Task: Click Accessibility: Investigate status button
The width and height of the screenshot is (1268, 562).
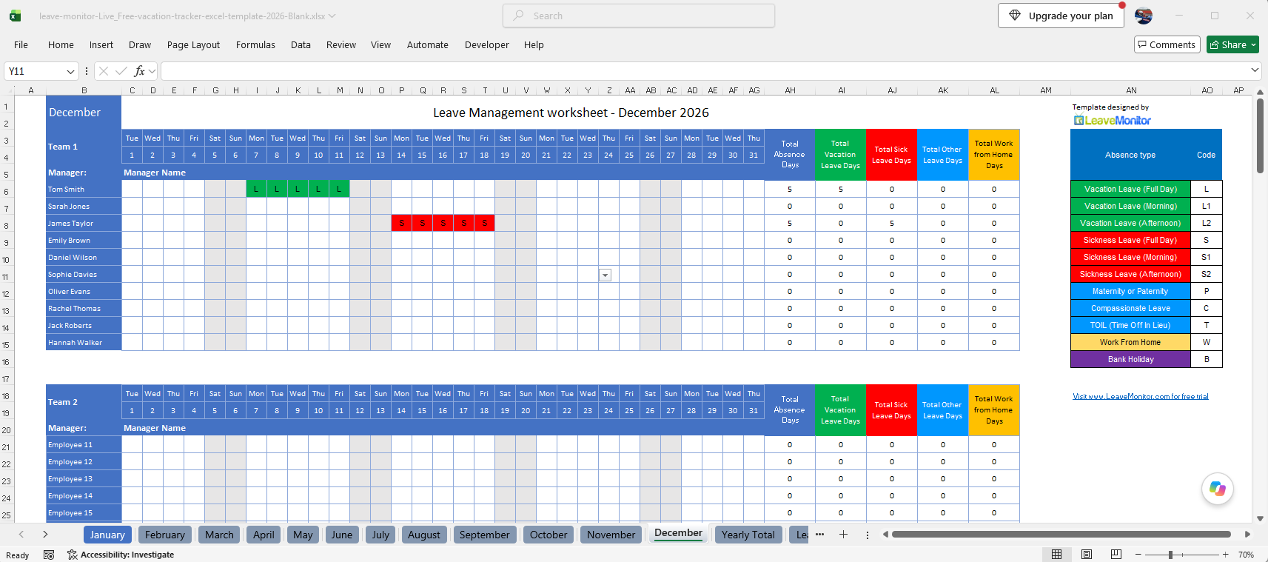Action: point(121,555)
